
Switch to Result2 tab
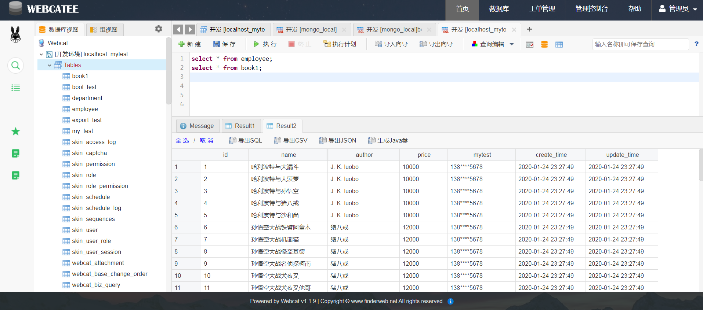pyautogui.click(x=282, y=126)
